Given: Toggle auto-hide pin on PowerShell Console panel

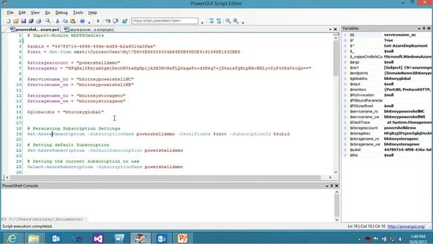Looking at the screenshot, I should (332, 186).
